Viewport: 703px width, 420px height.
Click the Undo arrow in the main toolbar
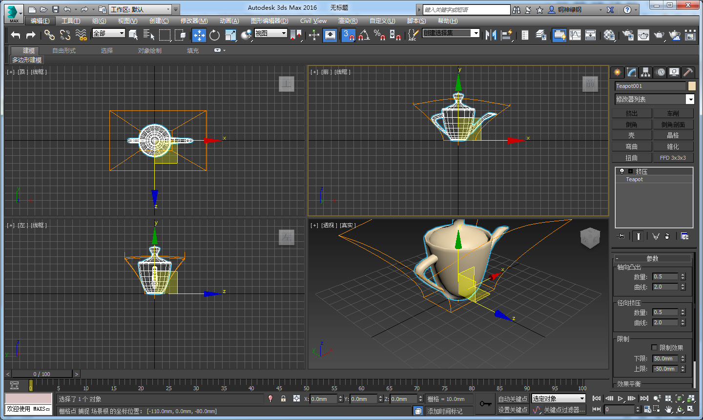pyautogui.click(x=16, y=35)
